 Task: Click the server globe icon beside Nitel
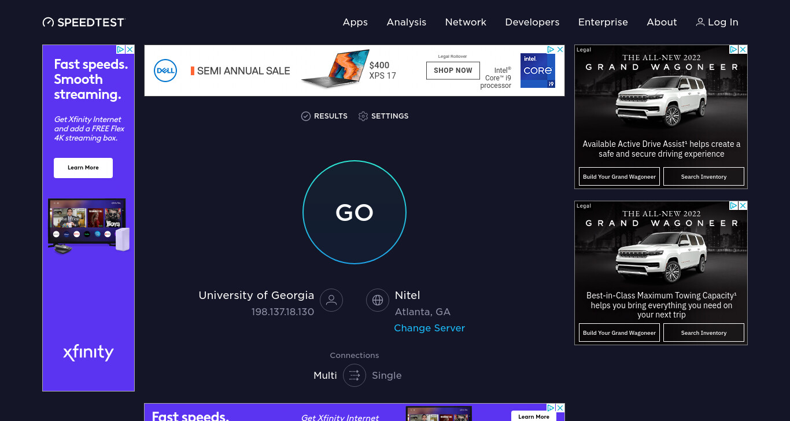tap(378, 300)
